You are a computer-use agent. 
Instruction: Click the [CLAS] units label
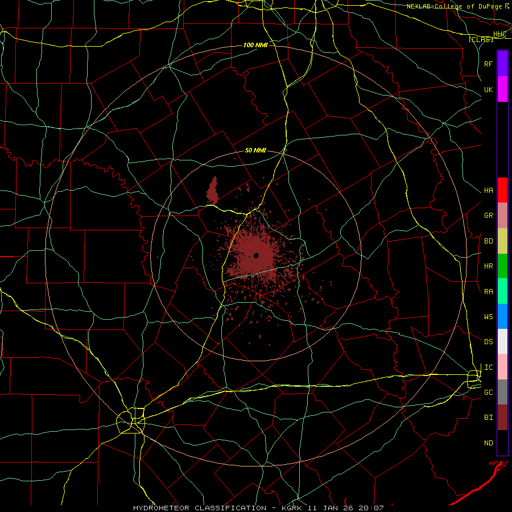[481, 39]
